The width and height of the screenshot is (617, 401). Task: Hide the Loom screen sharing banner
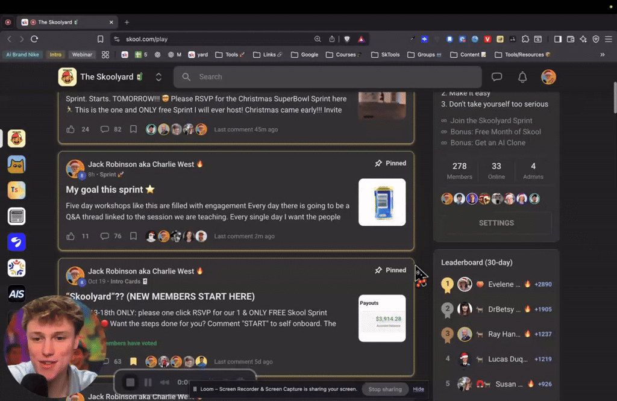[x=418, y=389]
